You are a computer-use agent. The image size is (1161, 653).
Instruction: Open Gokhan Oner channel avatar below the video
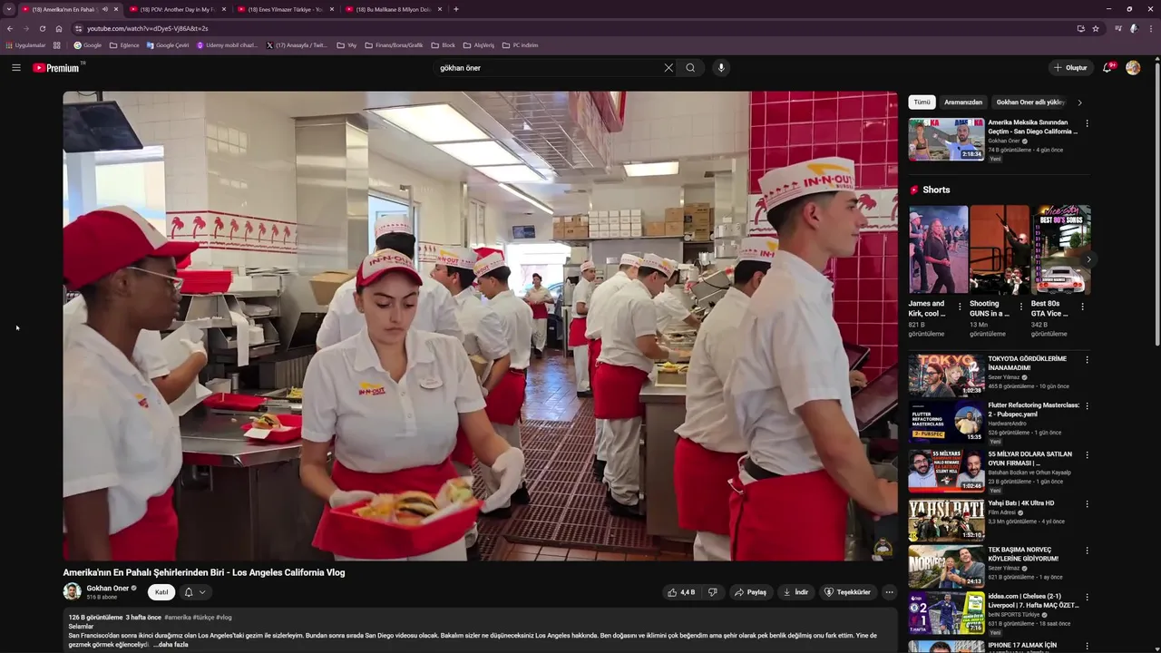(x=72, y=592)
